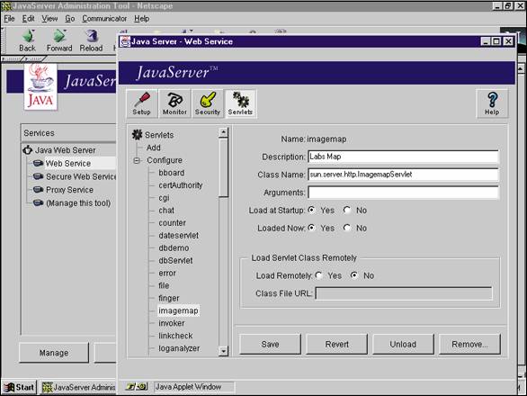The height and width of the screenshot is (396, 527).
Task: Click the Class Name field
Action: tap(403, 175)
